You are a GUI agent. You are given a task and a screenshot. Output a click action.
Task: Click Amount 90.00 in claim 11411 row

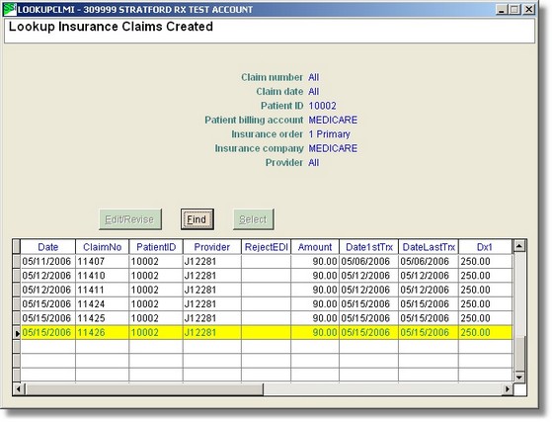tap(315, 290)
